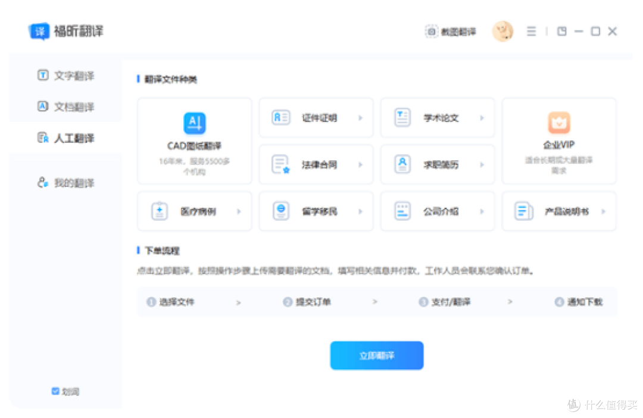Viewport: 643px width, 418px height.
Task: Select the 翻译文件种类 heading
Action: [x=171, y=79]
